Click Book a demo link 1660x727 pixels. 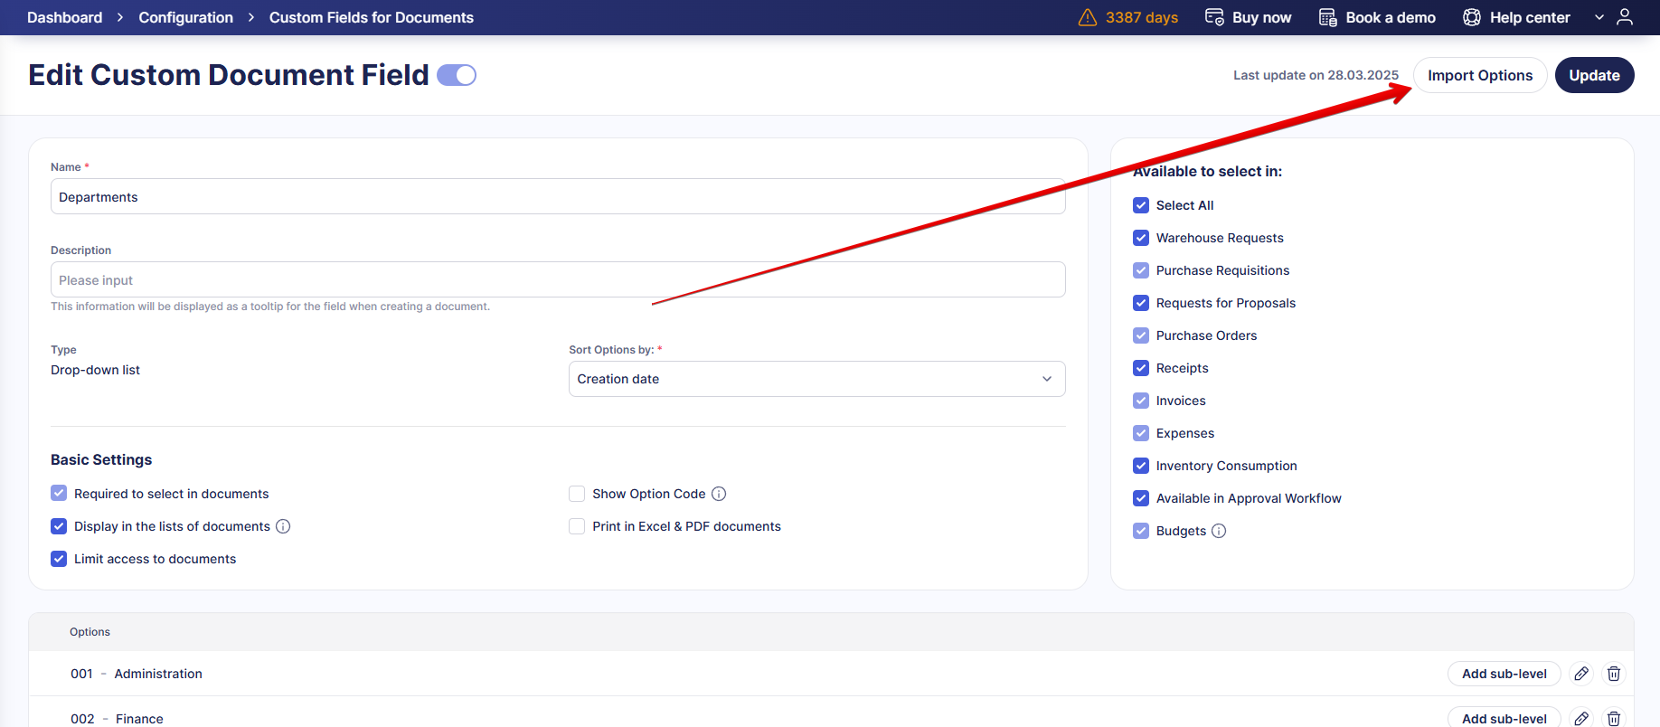click(1377, 17)
